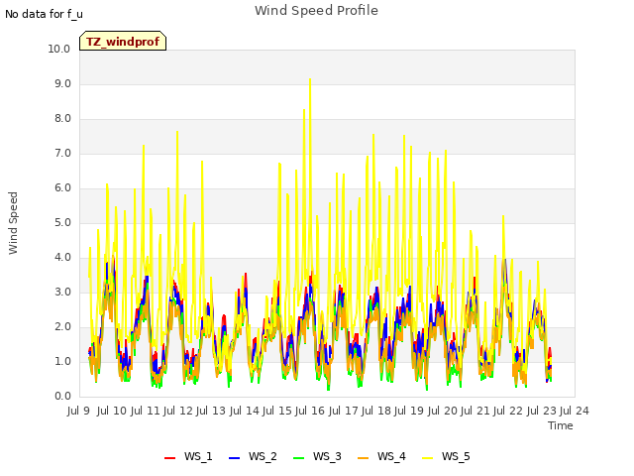
Task: Click the Jul 20 x-axis tick label
Action: click(442, 411)
